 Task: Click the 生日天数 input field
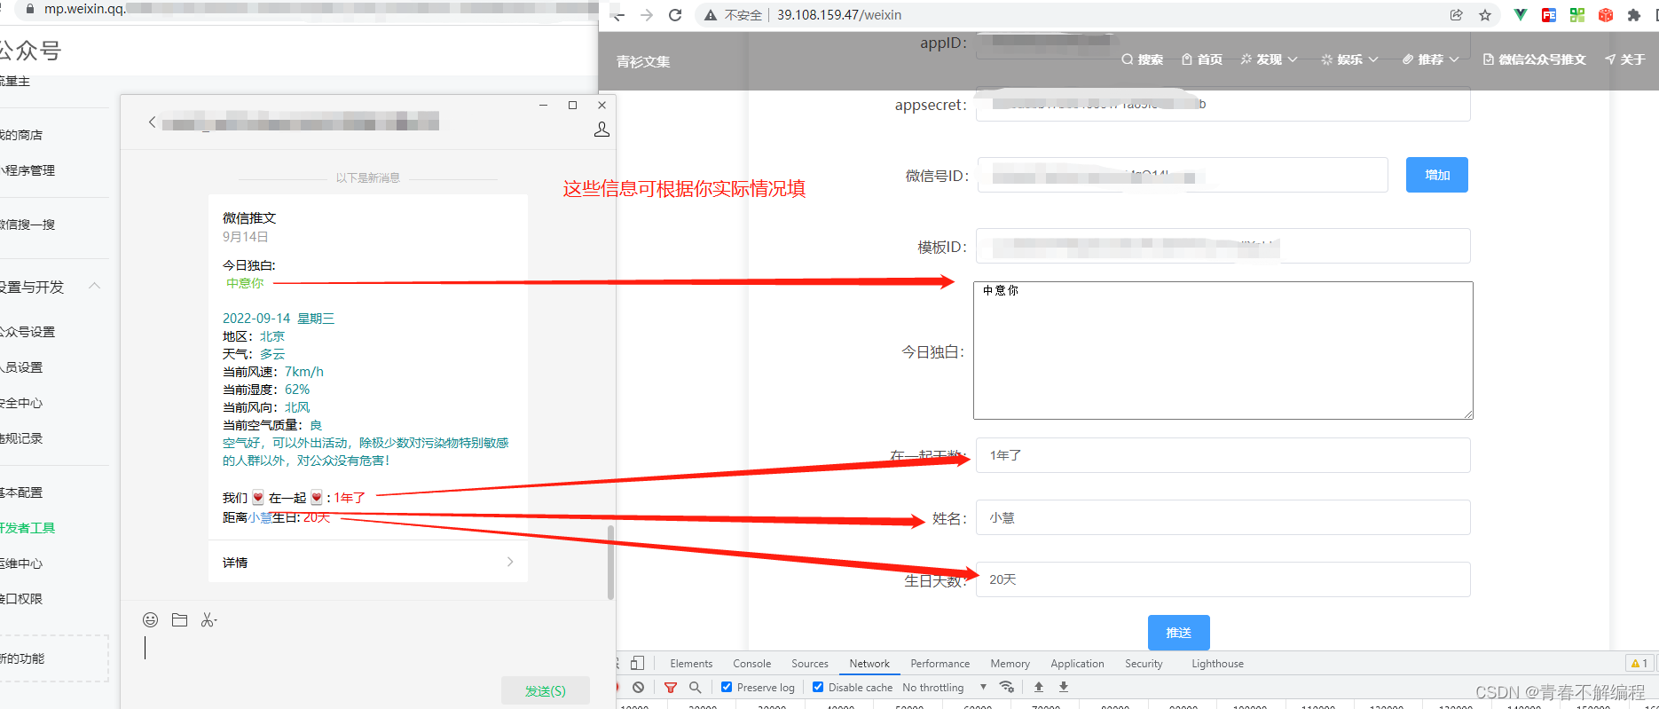pyautogui.click(x=1223, y=579)
